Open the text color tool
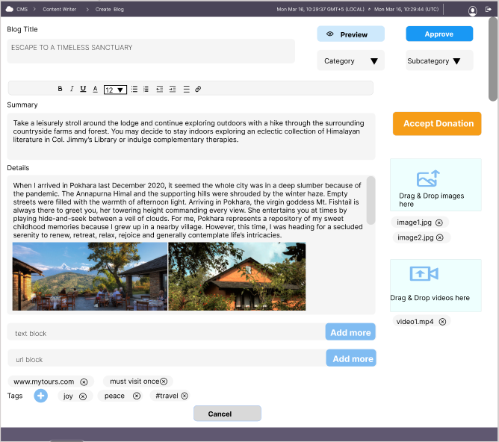This screenshot has width=499, height=442. click(x=95, y=89)
